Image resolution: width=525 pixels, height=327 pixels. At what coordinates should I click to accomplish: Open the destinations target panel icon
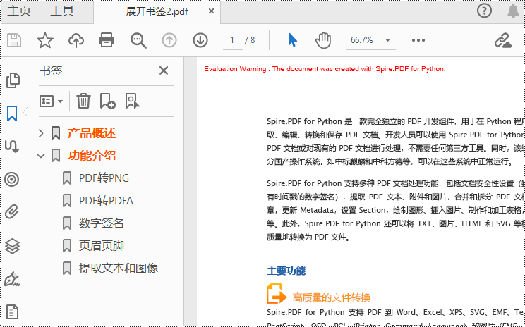12,180
